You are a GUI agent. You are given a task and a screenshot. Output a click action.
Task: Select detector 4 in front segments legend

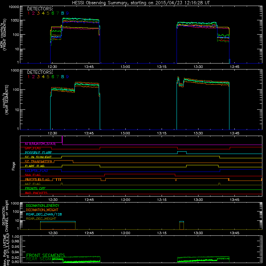pos(43,13)
